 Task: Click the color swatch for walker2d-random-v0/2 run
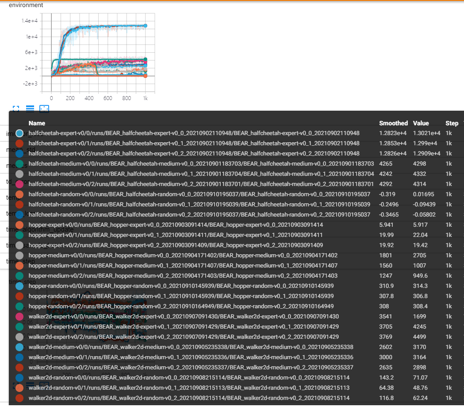[19, 398]
